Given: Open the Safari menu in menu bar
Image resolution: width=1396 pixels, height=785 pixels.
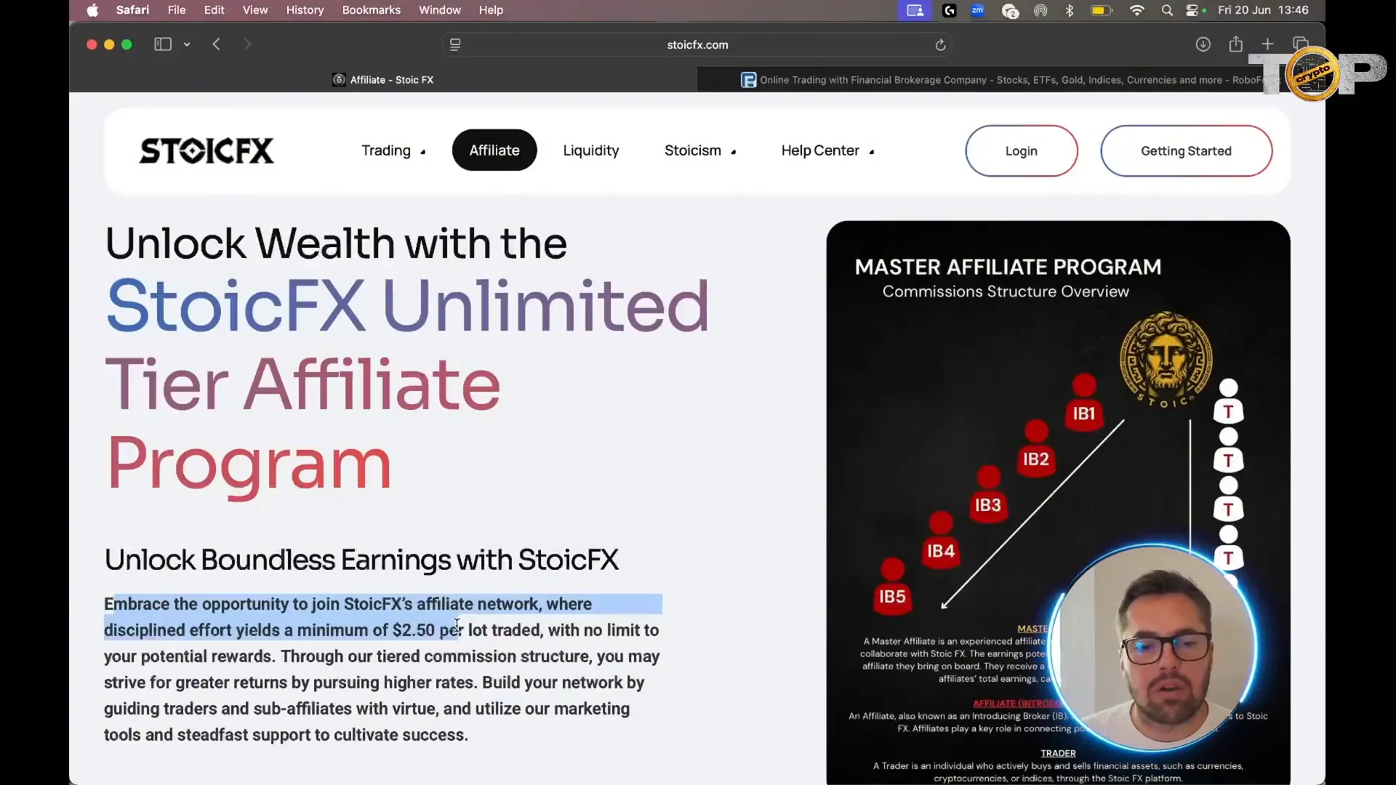Looking at the screenshot, I should pyautogui.click(x=132, y=10).
